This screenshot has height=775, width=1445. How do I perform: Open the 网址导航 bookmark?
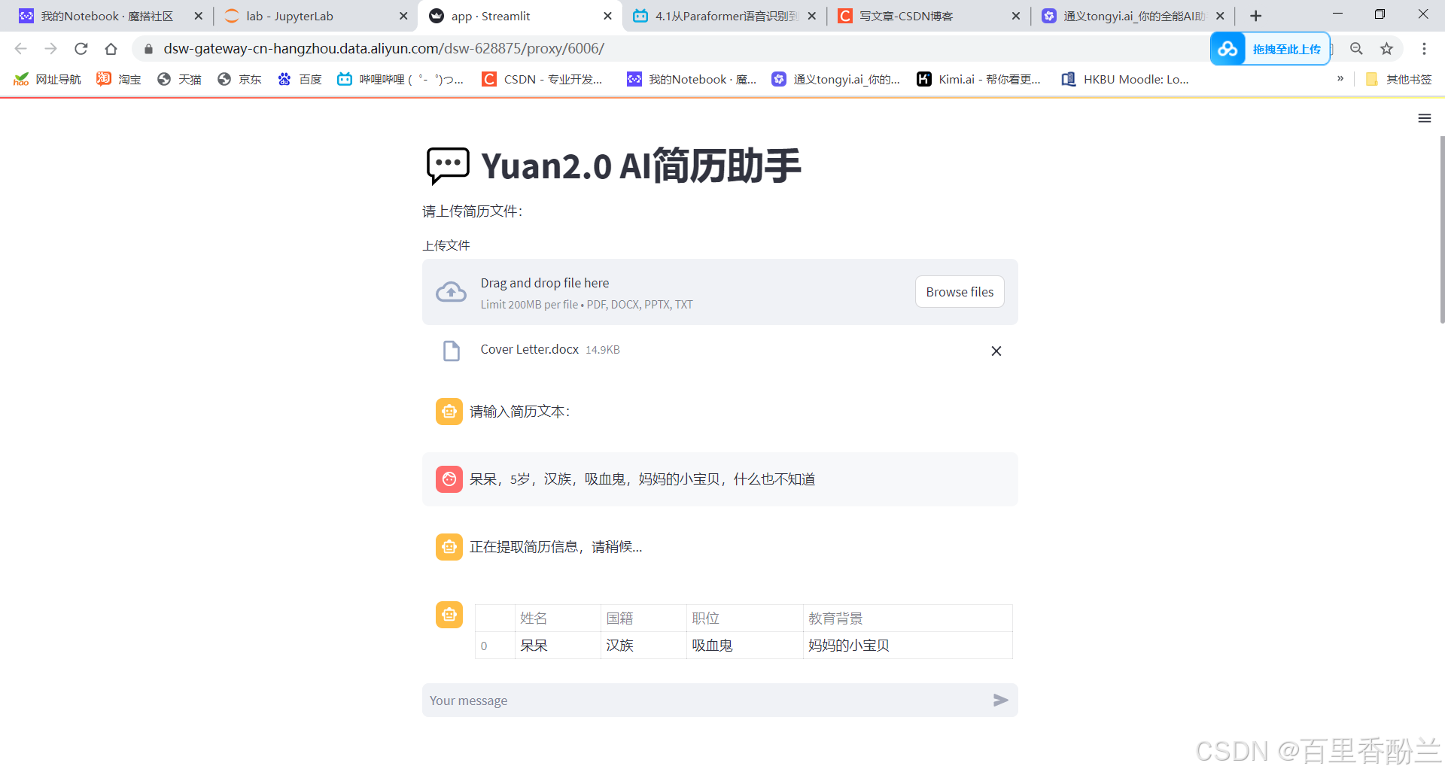(47, 79)
